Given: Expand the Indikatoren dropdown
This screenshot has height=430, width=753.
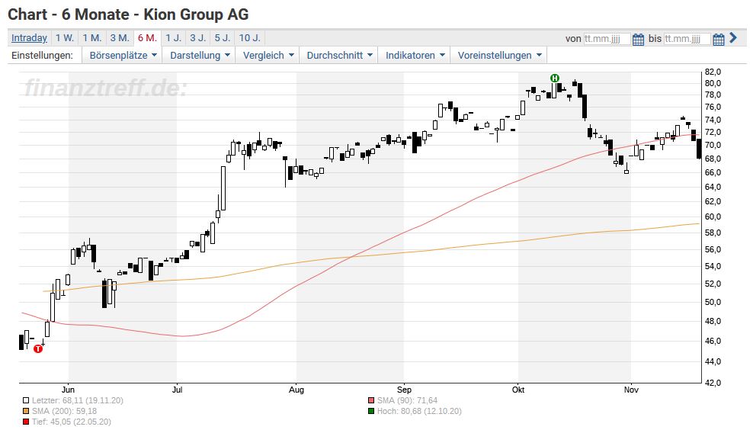Looking at the screenshot, I should tap(415, 55).
